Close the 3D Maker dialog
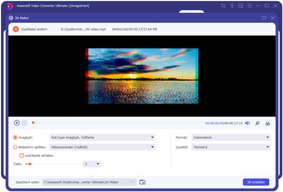The image size is (283, 192). point(273,18)
